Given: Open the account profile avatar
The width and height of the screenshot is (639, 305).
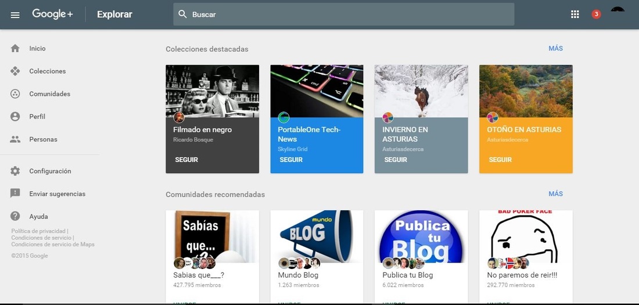Looking at the screenshot, I should point(618,10).
